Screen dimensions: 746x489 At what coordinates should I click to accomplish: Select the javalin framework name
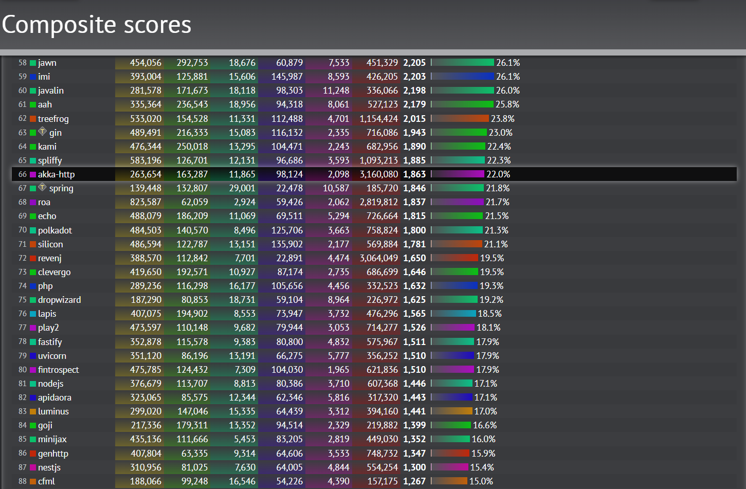pos(51,90)
